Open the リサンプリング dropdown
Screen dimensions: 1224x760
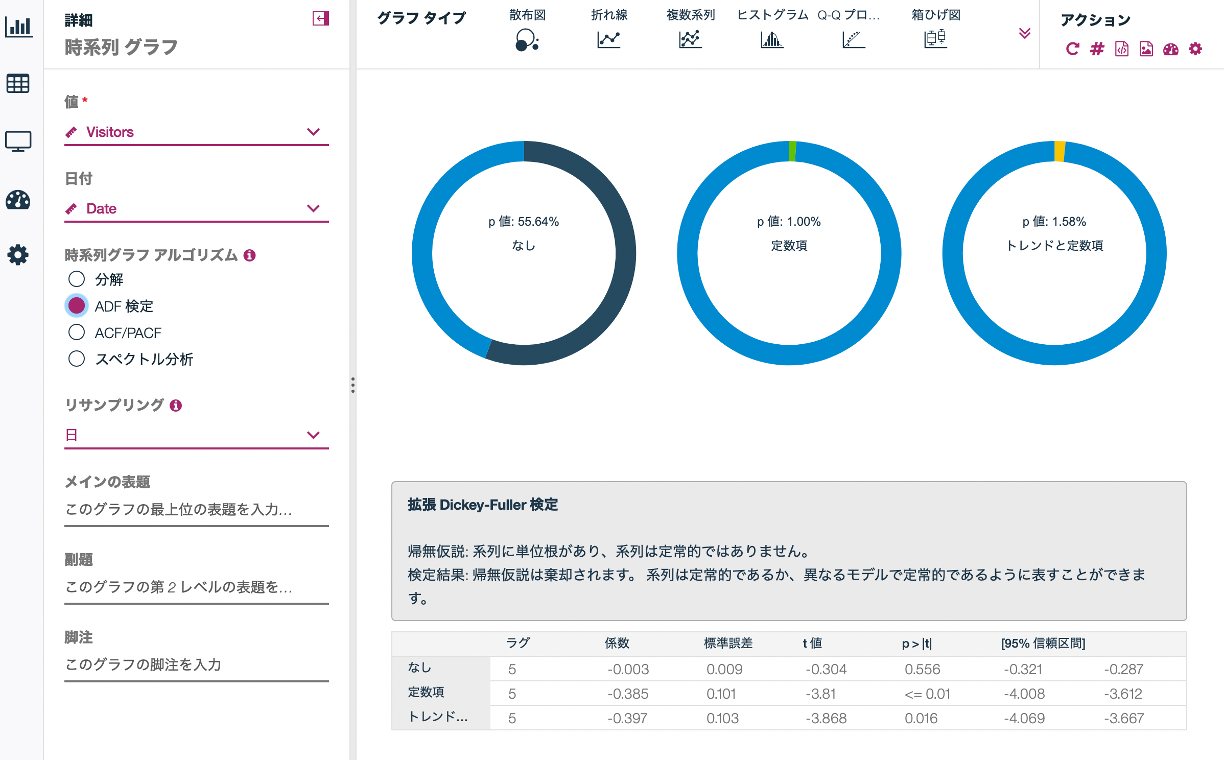pos(314,435)
